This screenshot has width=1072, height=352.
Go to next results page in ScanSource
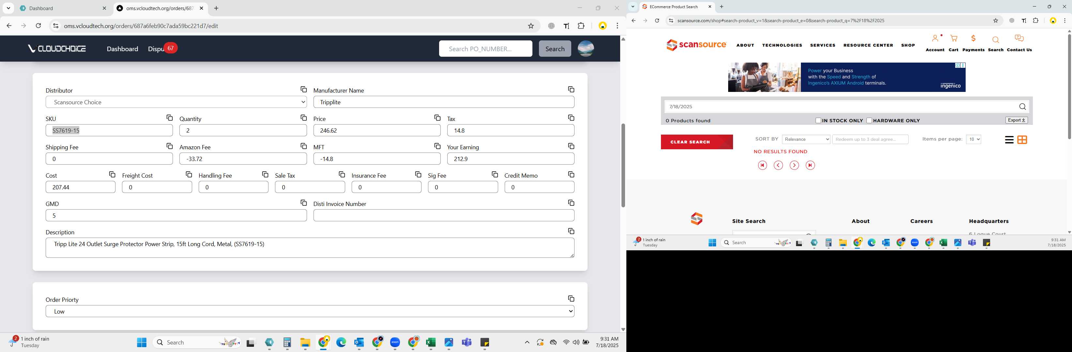[x=794, y=165]
